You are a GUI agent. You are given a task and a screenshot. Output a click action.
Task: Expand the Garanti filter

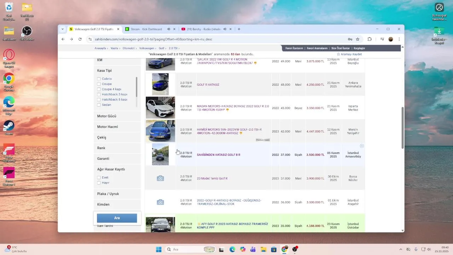[117, 159]
